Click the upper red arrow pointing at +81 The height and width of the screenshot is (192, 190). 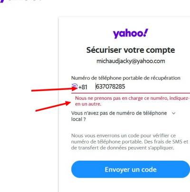click(54, 89)
